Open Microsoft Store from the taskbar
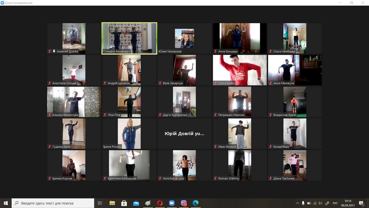Viewport: 369px width, 208px height. pos(124,203)
